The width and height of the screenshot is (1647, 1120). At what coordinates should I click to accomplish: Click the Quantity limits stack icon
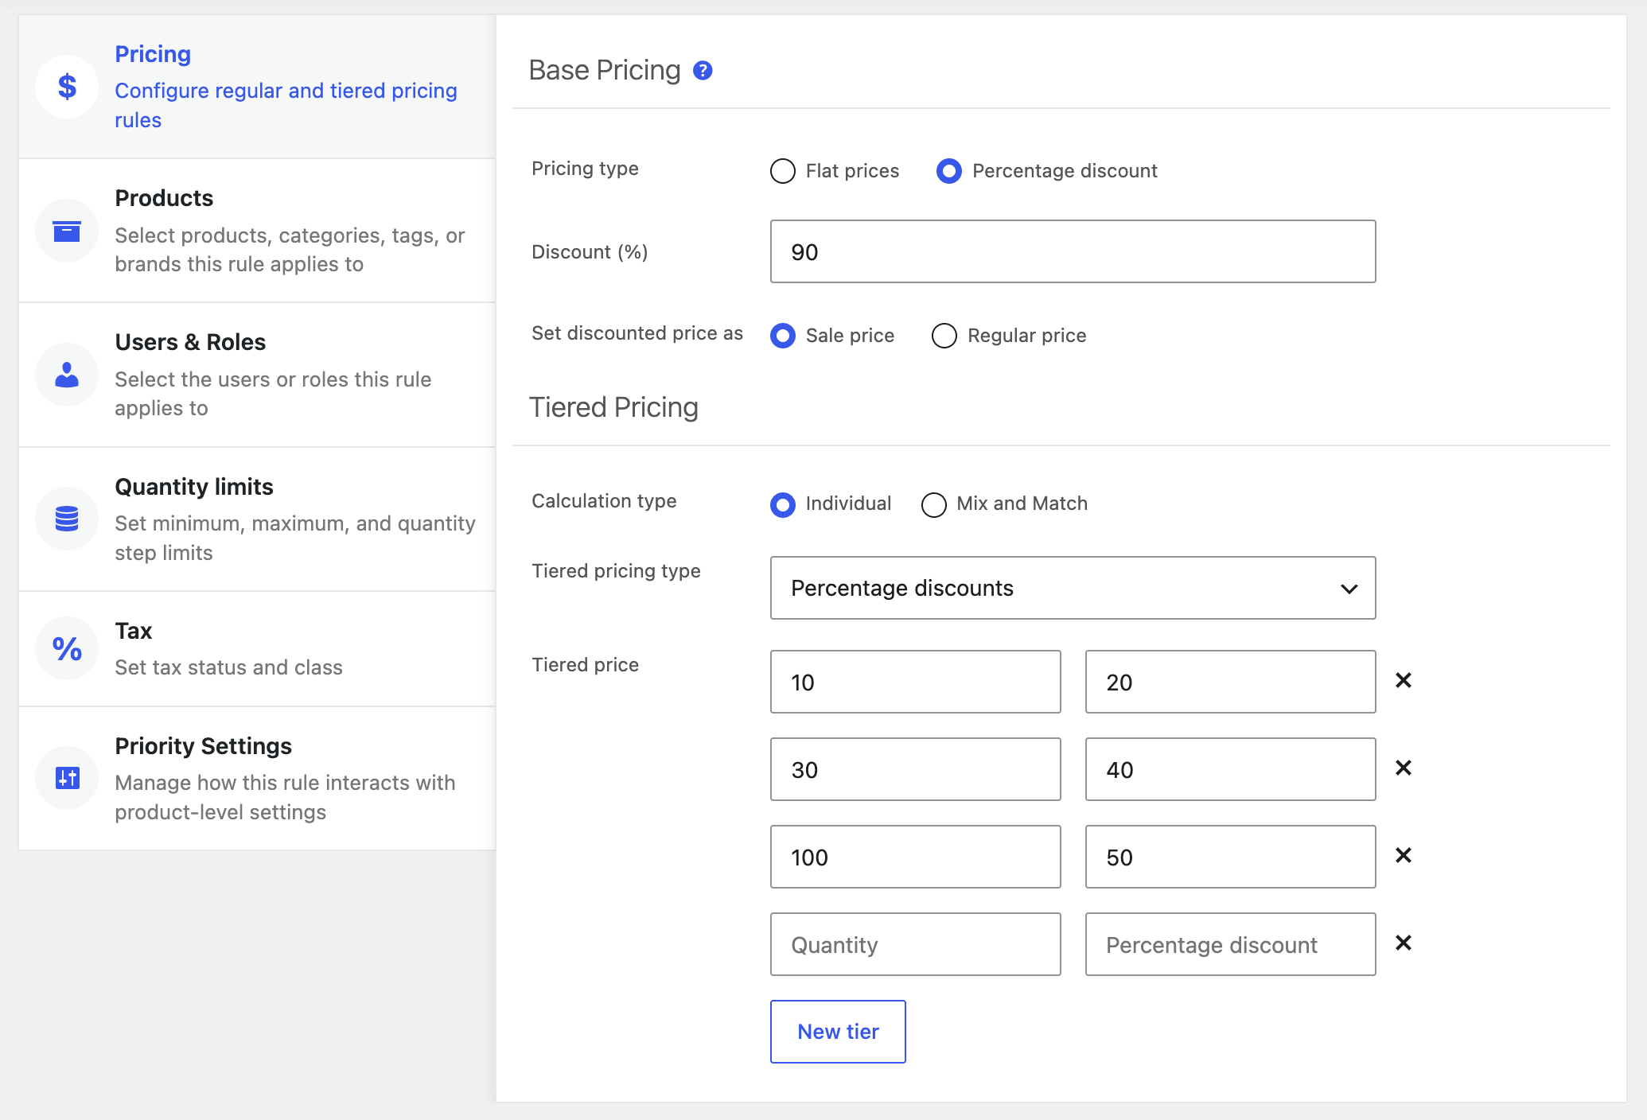pyautogui.click(x=67, y=519)
